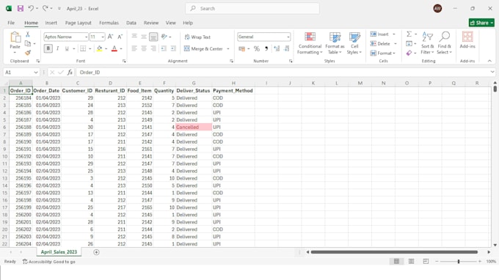Toggle Top Align vertical alignment
The height and width of the screenshot is (280, 499).
(x=134, y=37)
